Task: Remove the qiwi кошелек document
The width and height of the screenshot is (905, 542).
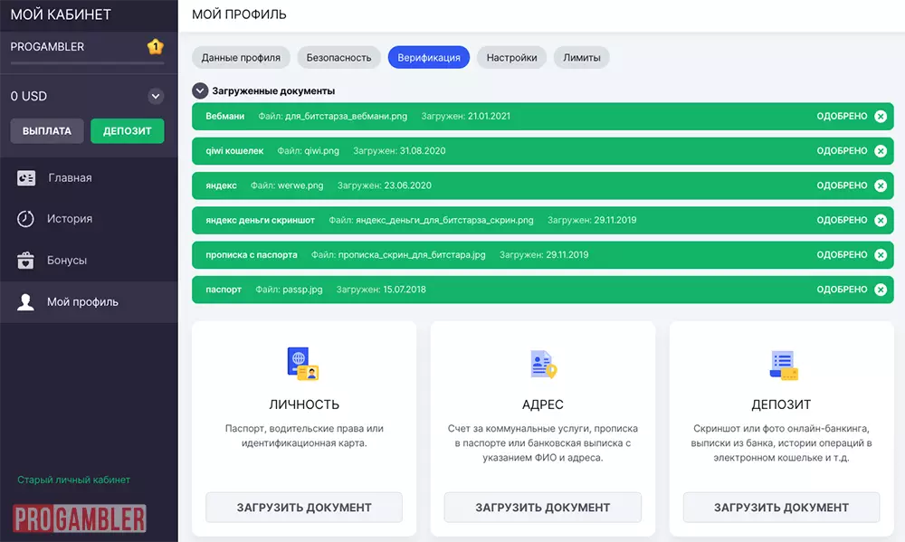Action: pyautogui.click(x=880, y=150)
